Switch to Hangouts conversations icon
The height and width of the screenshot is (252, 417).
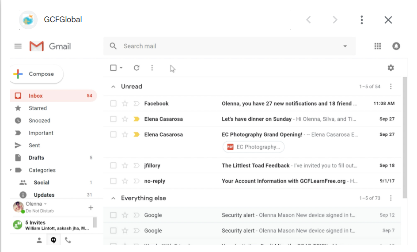53,241
